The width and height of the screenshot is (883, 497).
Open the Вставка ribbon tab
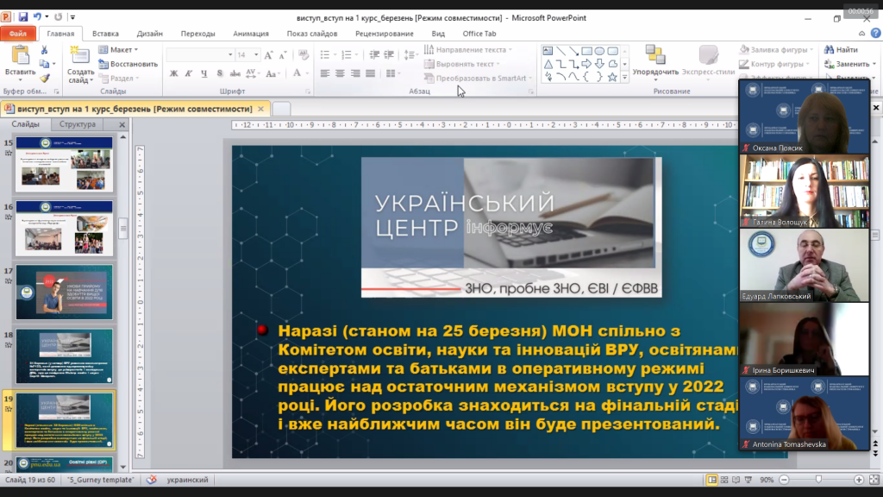coord(105,34)
